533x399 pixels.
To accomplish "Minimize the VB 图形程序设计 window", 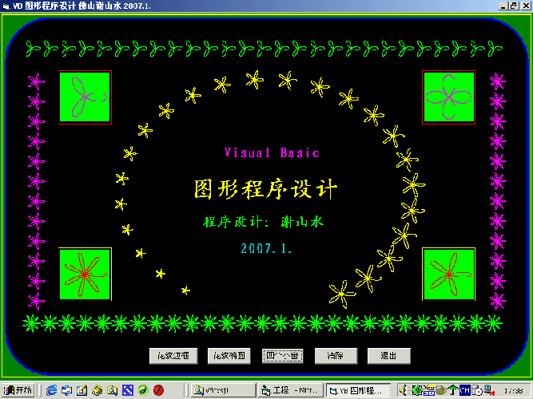I will 503,6.
